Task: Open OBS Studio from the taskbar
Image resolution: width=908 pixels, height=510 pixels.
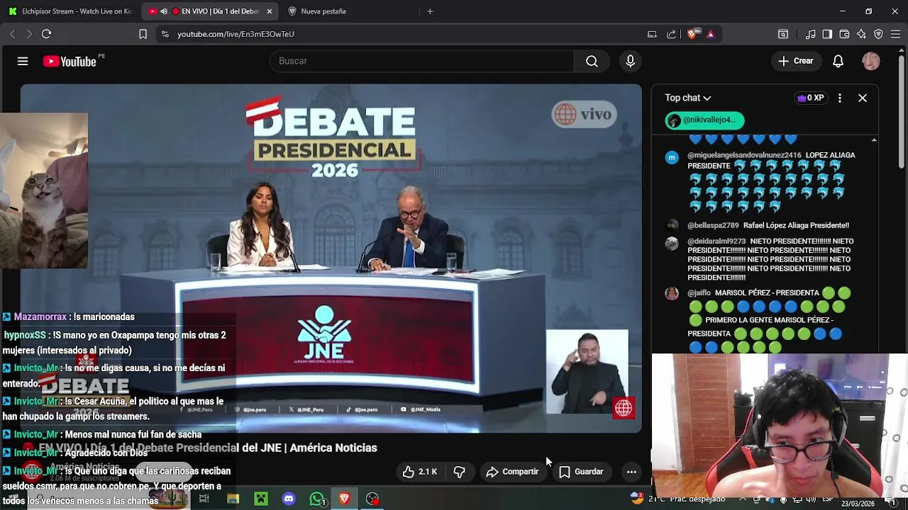Action: click(372, 499)
